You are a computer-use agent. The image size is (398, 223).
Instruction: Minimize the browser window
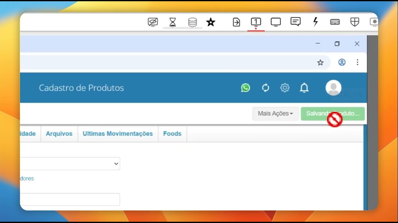click(x=318, y=44)
